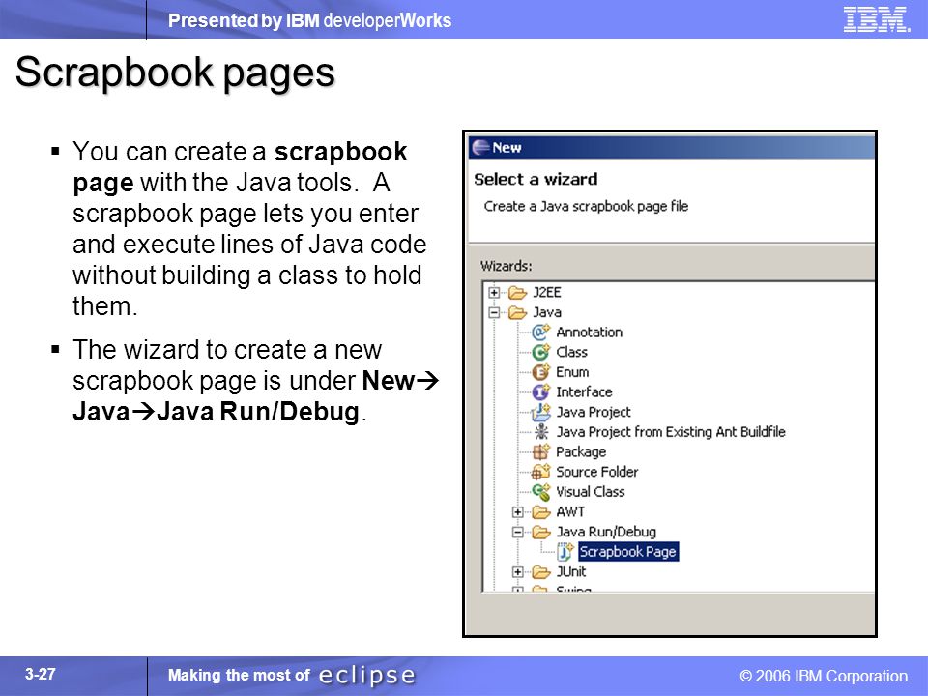
Task: Click the 2006 IBM Corporation copyright
Action: [826, 676]
